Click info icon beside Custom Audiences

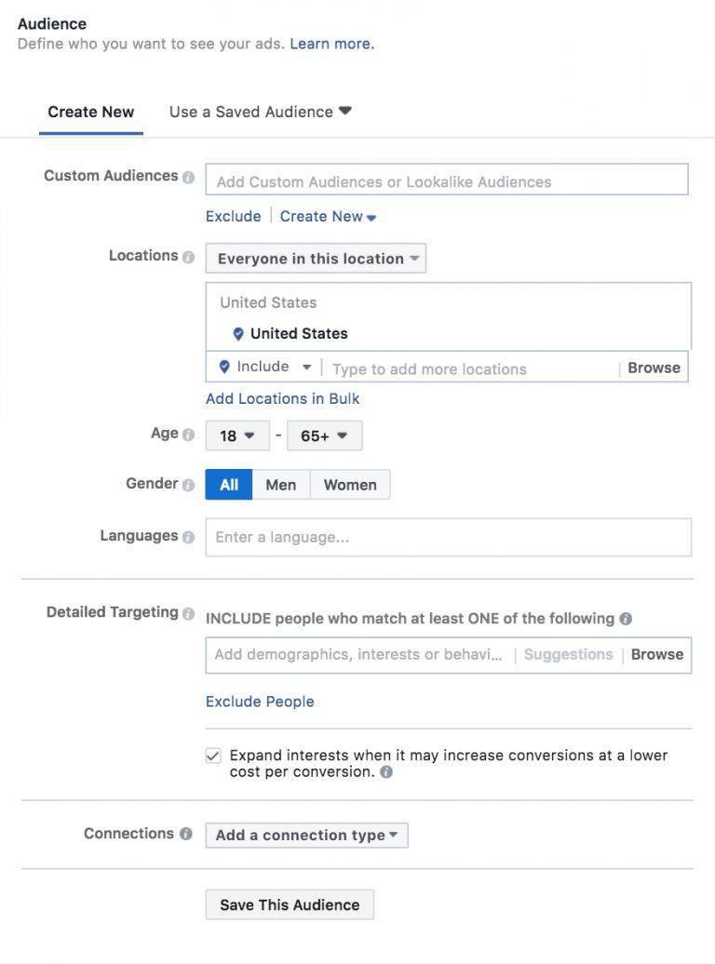[x=188, y=177]
